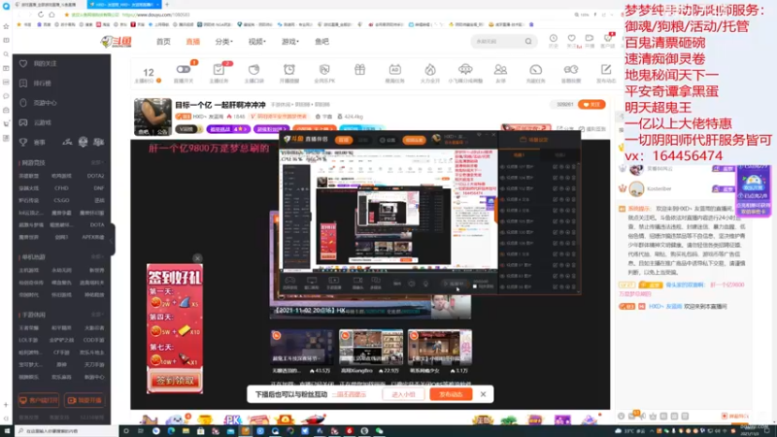
Task: Click 签到领取 in sign-in gift popup
Action: 175,381
